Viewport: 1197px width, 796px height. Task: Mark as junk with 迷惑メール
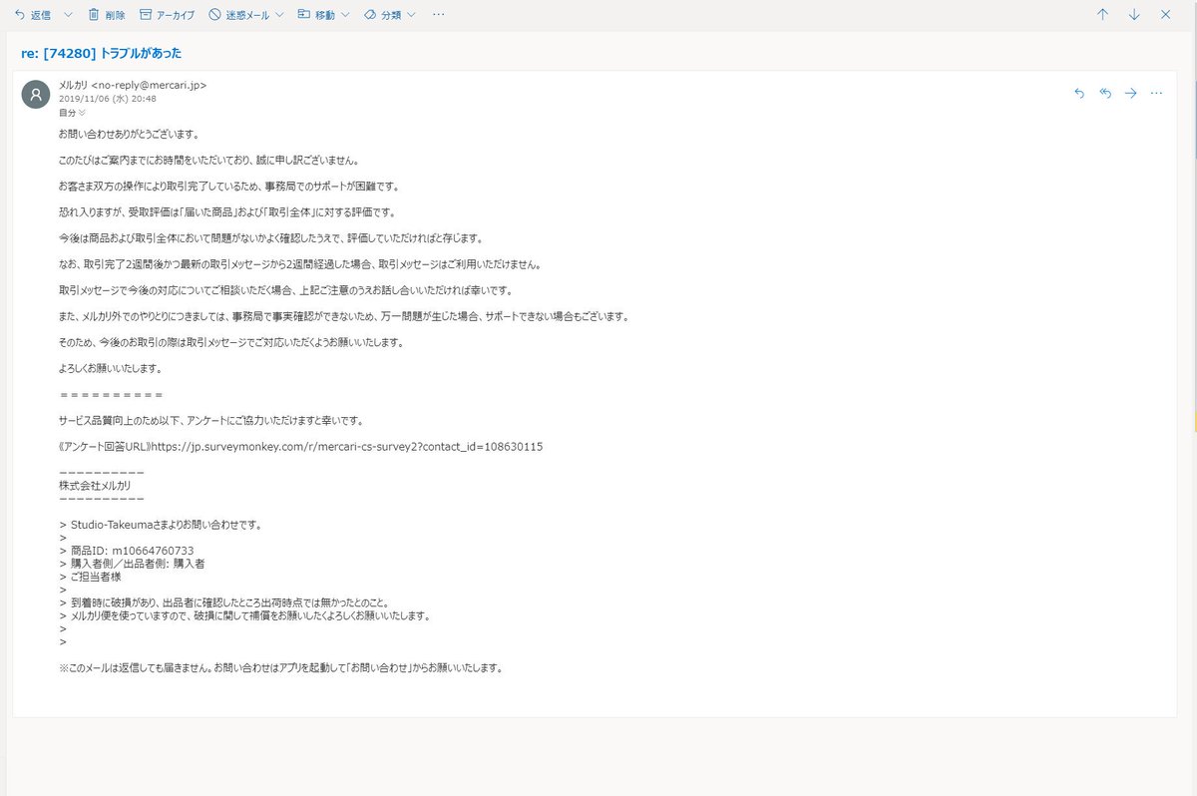pos(238,15)
